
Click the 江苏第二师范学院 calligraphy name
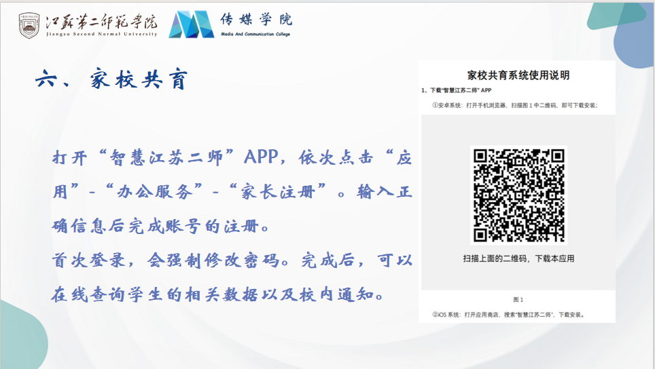click(101, 22)
